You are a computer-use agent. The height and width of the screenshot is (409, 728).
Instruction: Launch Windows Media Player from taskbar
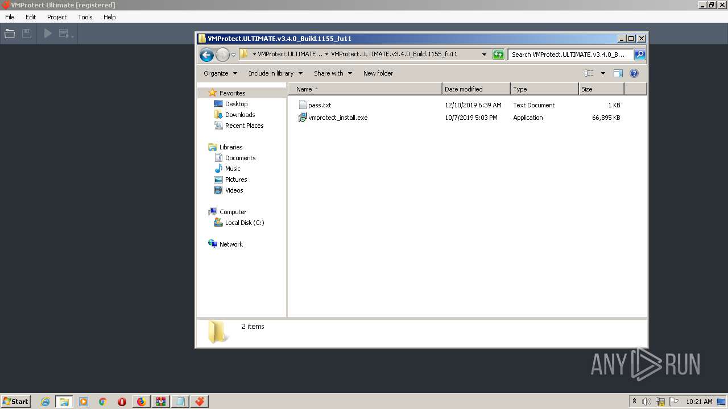tap(84, 402)
